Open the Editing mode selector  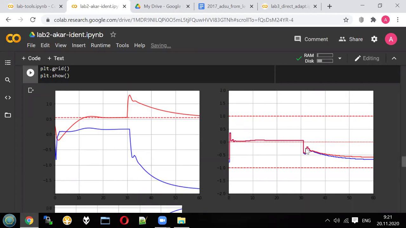pyautogui.click(x=367, y=58)
